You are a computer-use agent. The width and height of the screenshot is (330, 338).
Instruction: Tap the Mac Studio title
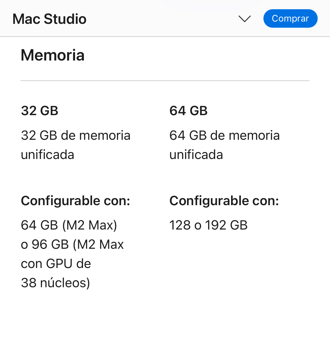(49, 19)
